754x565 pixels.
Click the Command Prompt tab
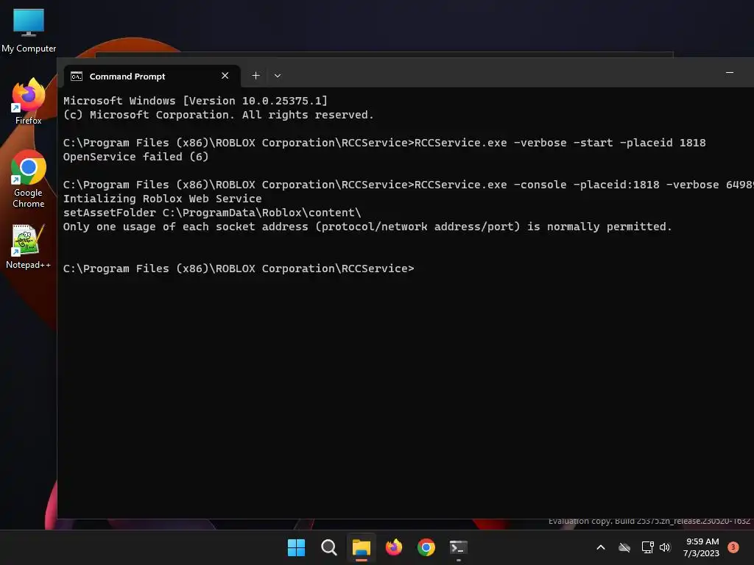pos(152,77)
